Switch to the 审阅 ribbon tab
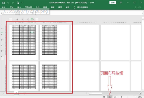144x98 pixels. [53, 7]
